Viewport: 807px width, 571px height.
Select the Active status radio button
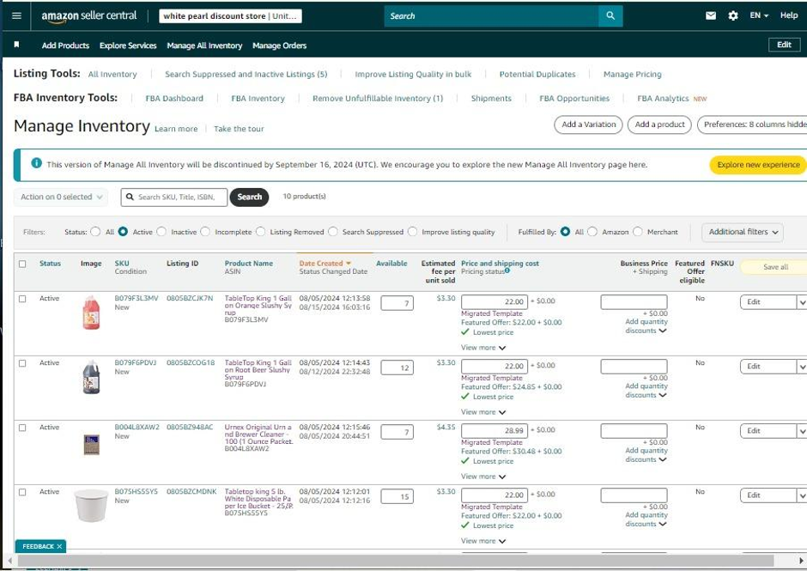tap(123, 232)
